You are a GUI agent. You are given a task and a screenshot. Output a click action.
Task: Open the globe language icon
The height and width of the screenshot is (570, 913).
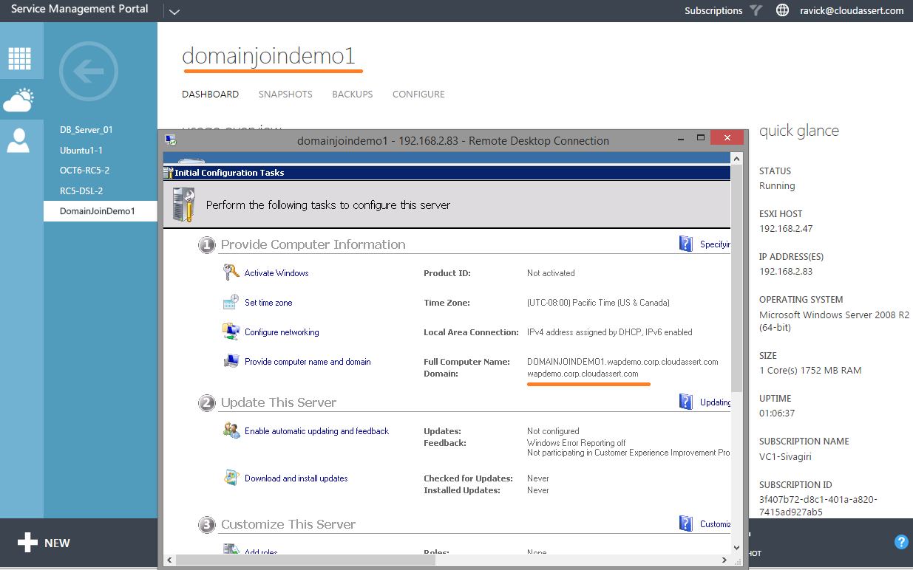pyautogui.click(x=782, y=10)
